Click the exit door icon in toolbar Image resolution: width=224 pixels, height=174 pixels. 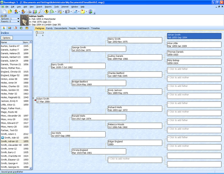point(91,11)
